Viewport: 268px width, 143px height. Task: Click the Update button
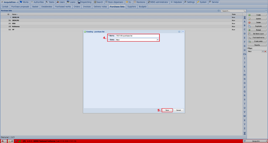click(257, 19)
